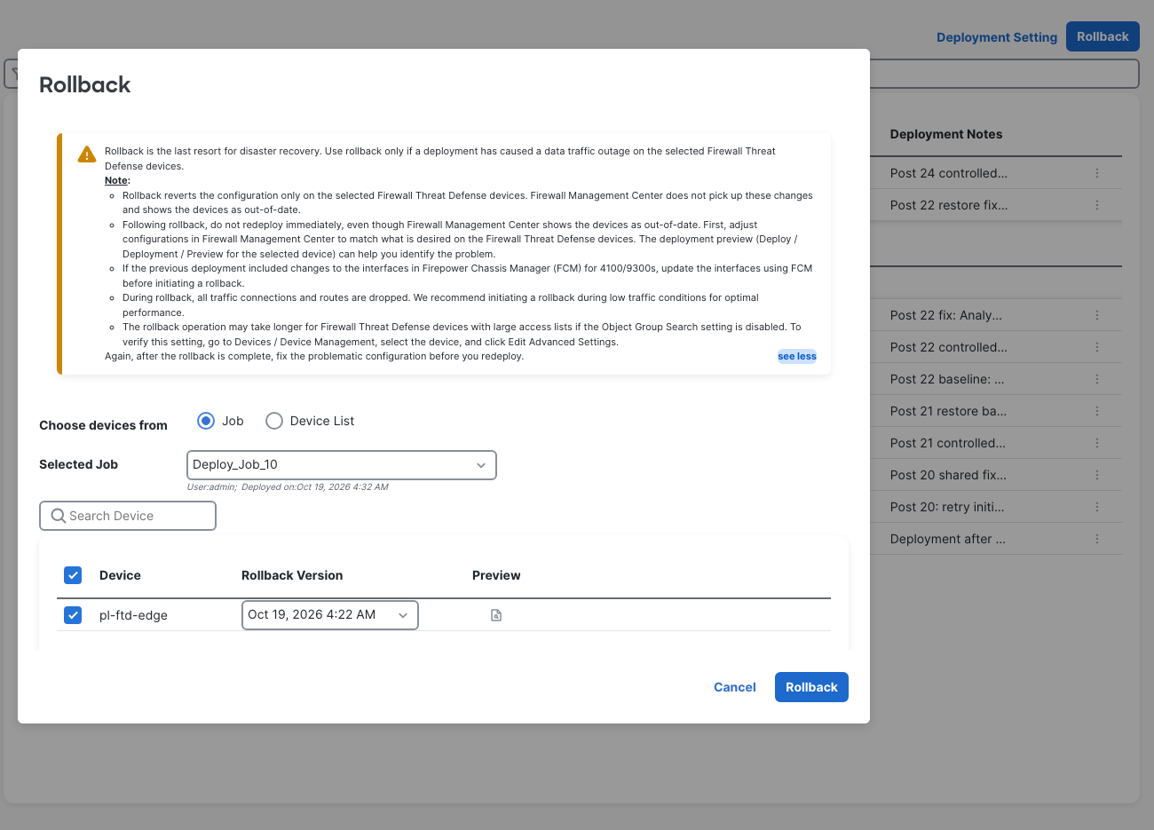Uncheck the pl-ftd-edge device checkbox
Viewport: 1154px width, 830px height.
(x=73, y=615)
